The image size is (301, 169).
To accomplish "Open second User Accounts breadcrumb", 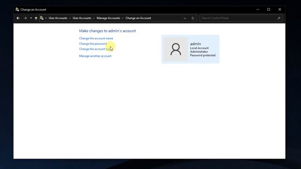I will coord(82,18).
